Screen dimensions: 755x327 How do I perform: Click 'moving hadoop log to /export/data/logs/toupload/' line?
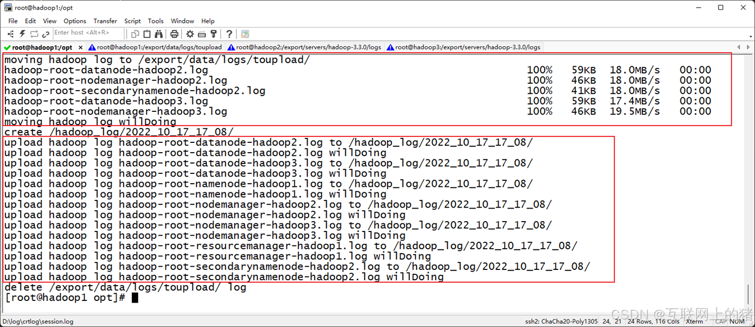coord(157,60)
